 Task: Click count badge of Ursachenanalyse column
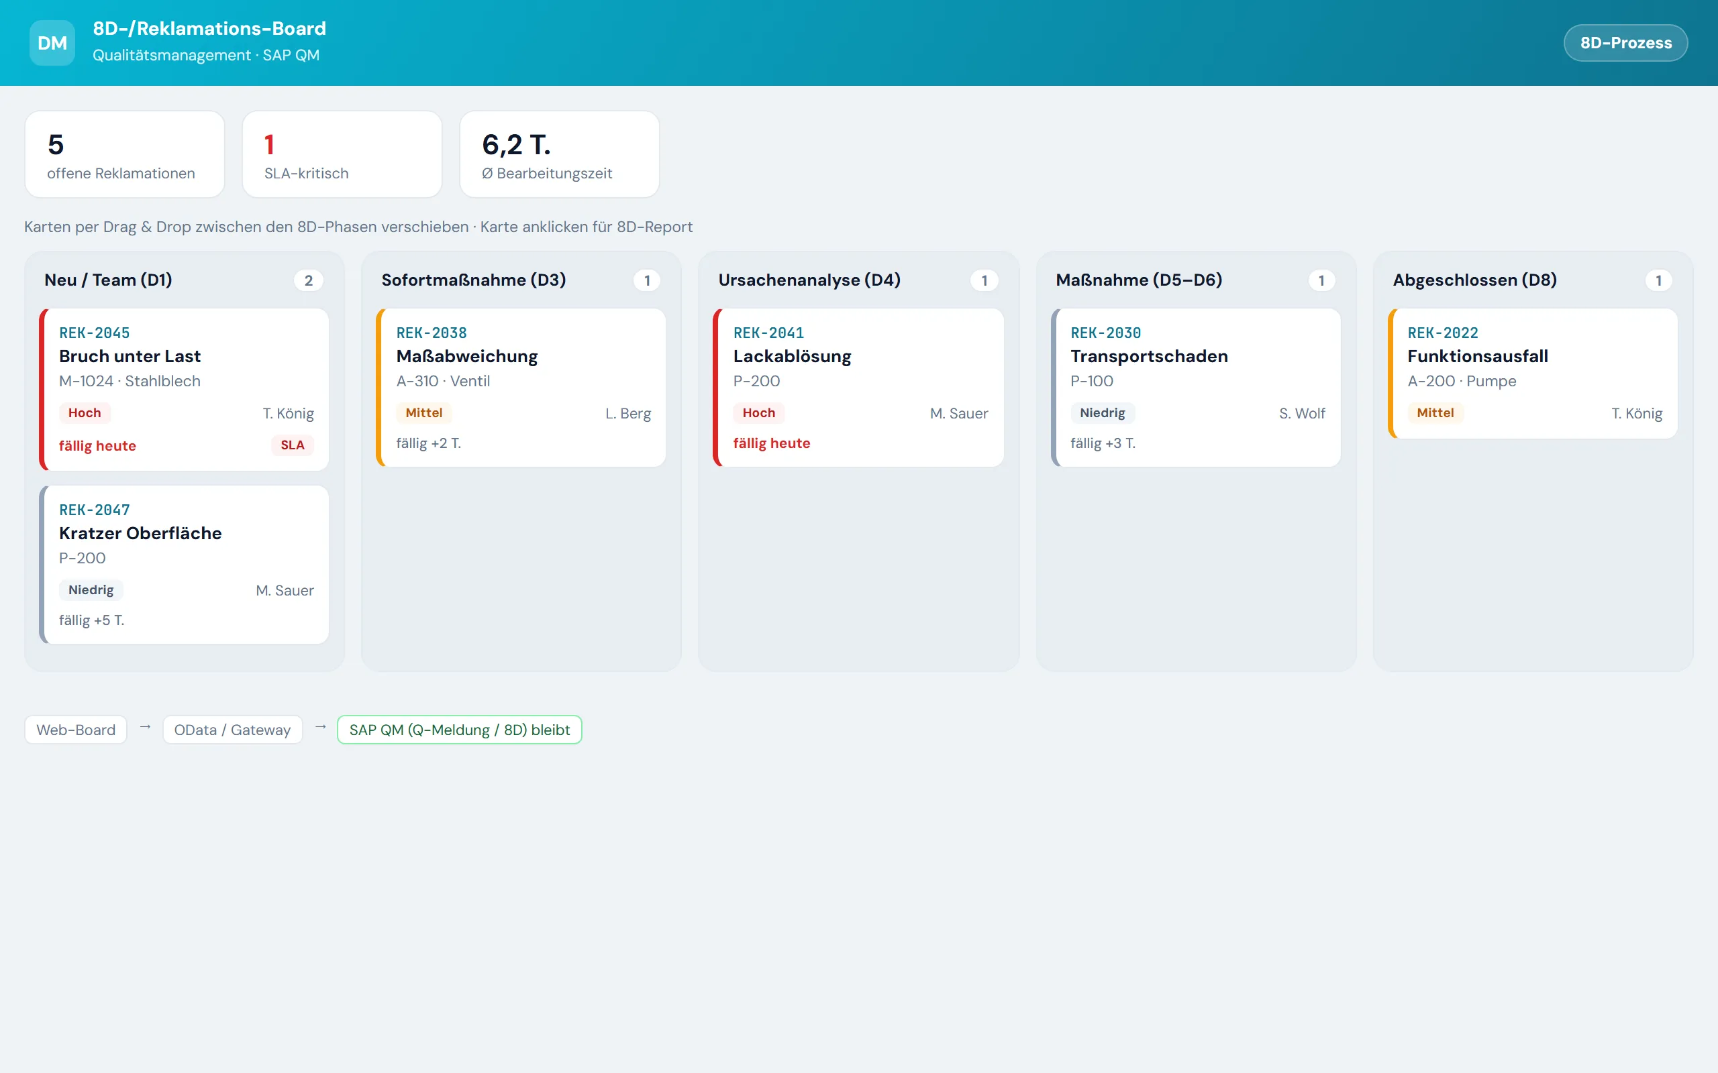click(984, 280)
